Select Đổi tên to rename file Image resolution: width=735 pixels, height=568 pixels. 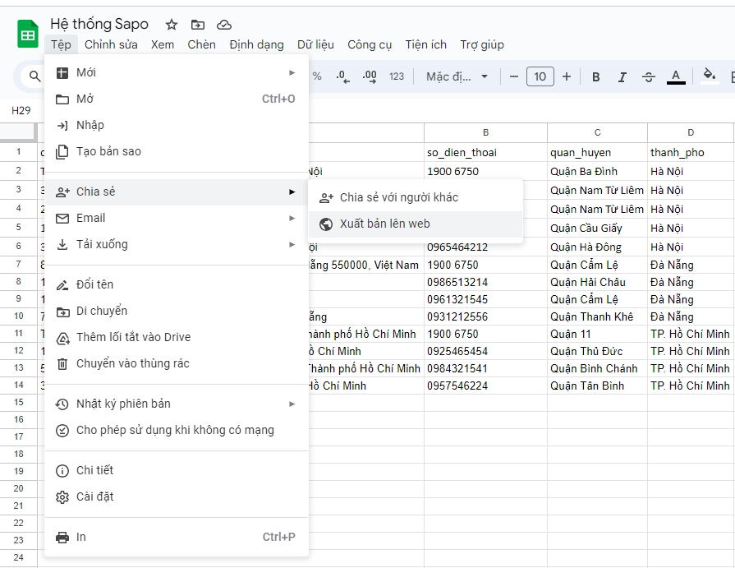coord(177,284)
